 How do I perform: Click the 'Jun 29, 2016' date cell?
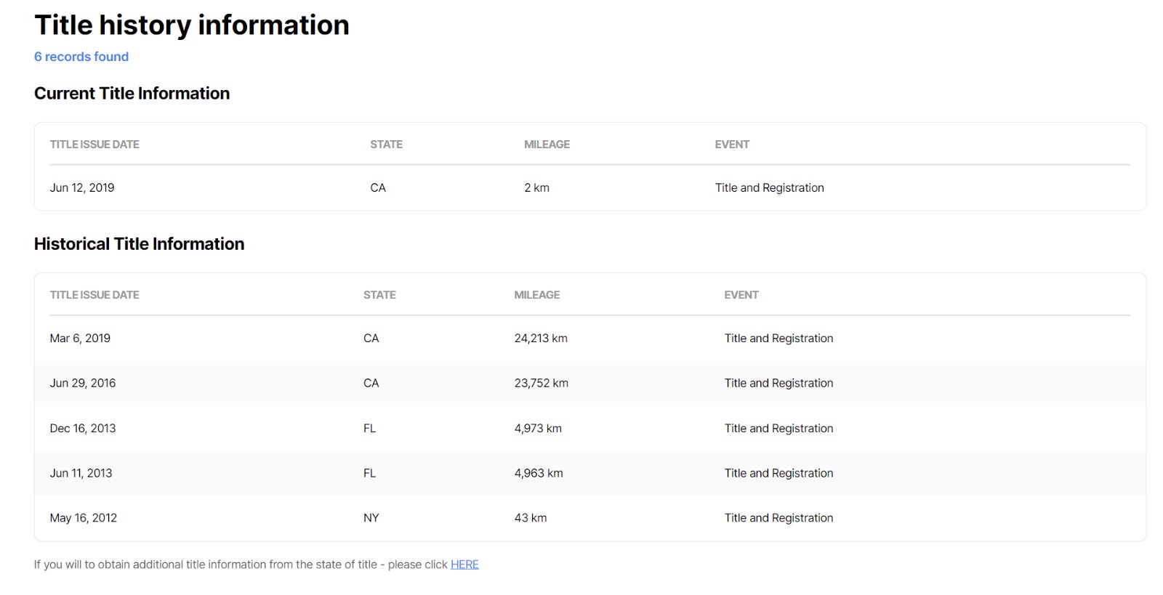point(83,383)
